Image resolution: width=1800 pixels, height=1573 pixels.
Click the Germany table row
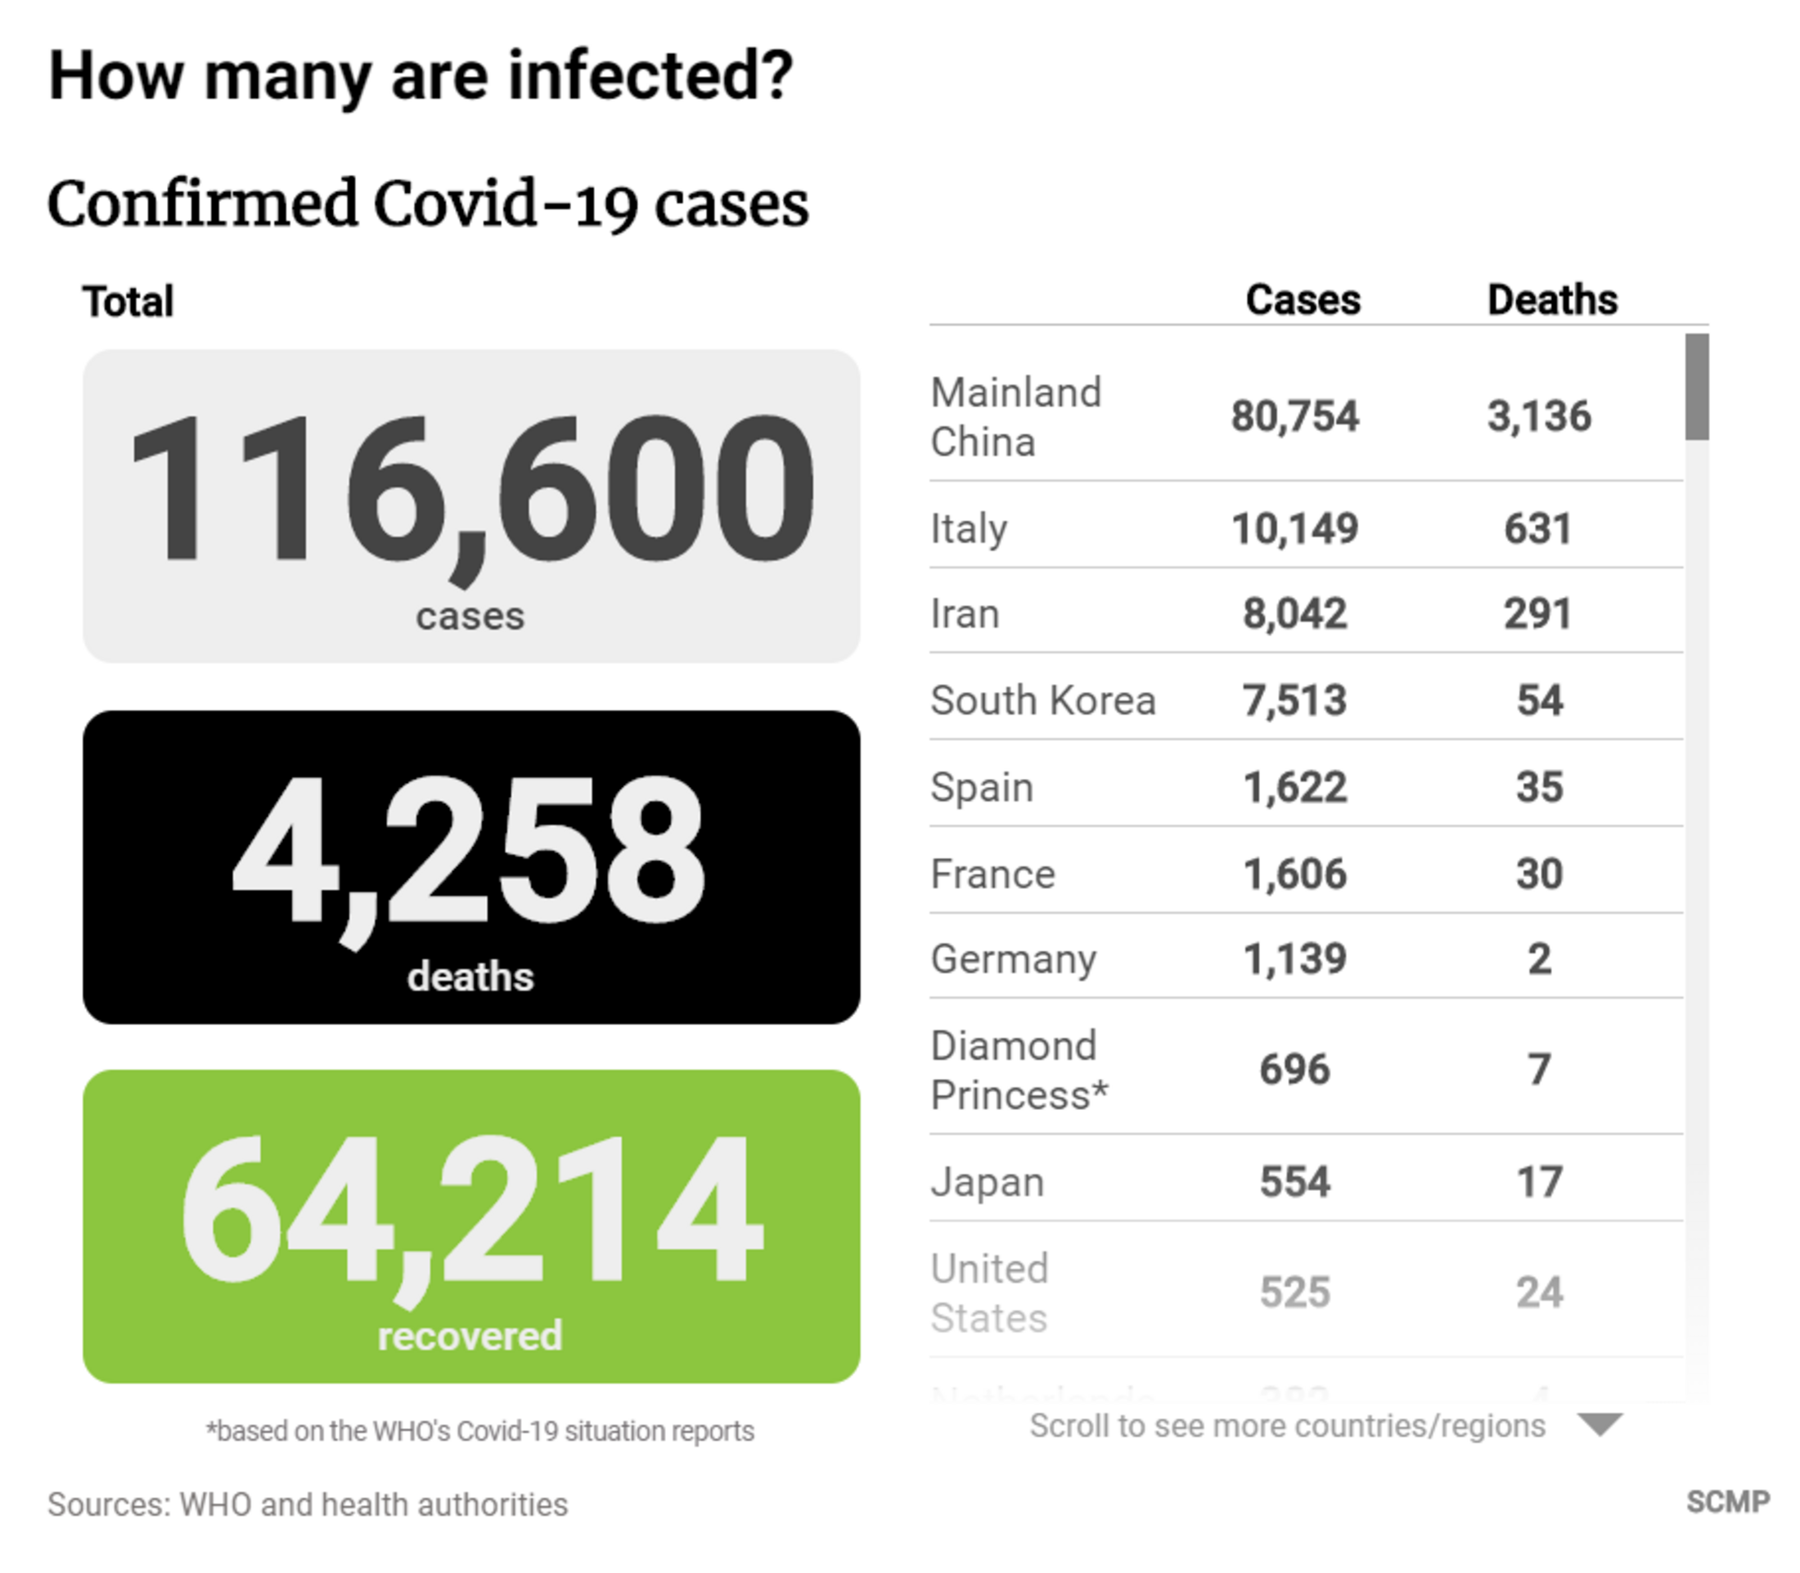click(x=1305, y=958)
